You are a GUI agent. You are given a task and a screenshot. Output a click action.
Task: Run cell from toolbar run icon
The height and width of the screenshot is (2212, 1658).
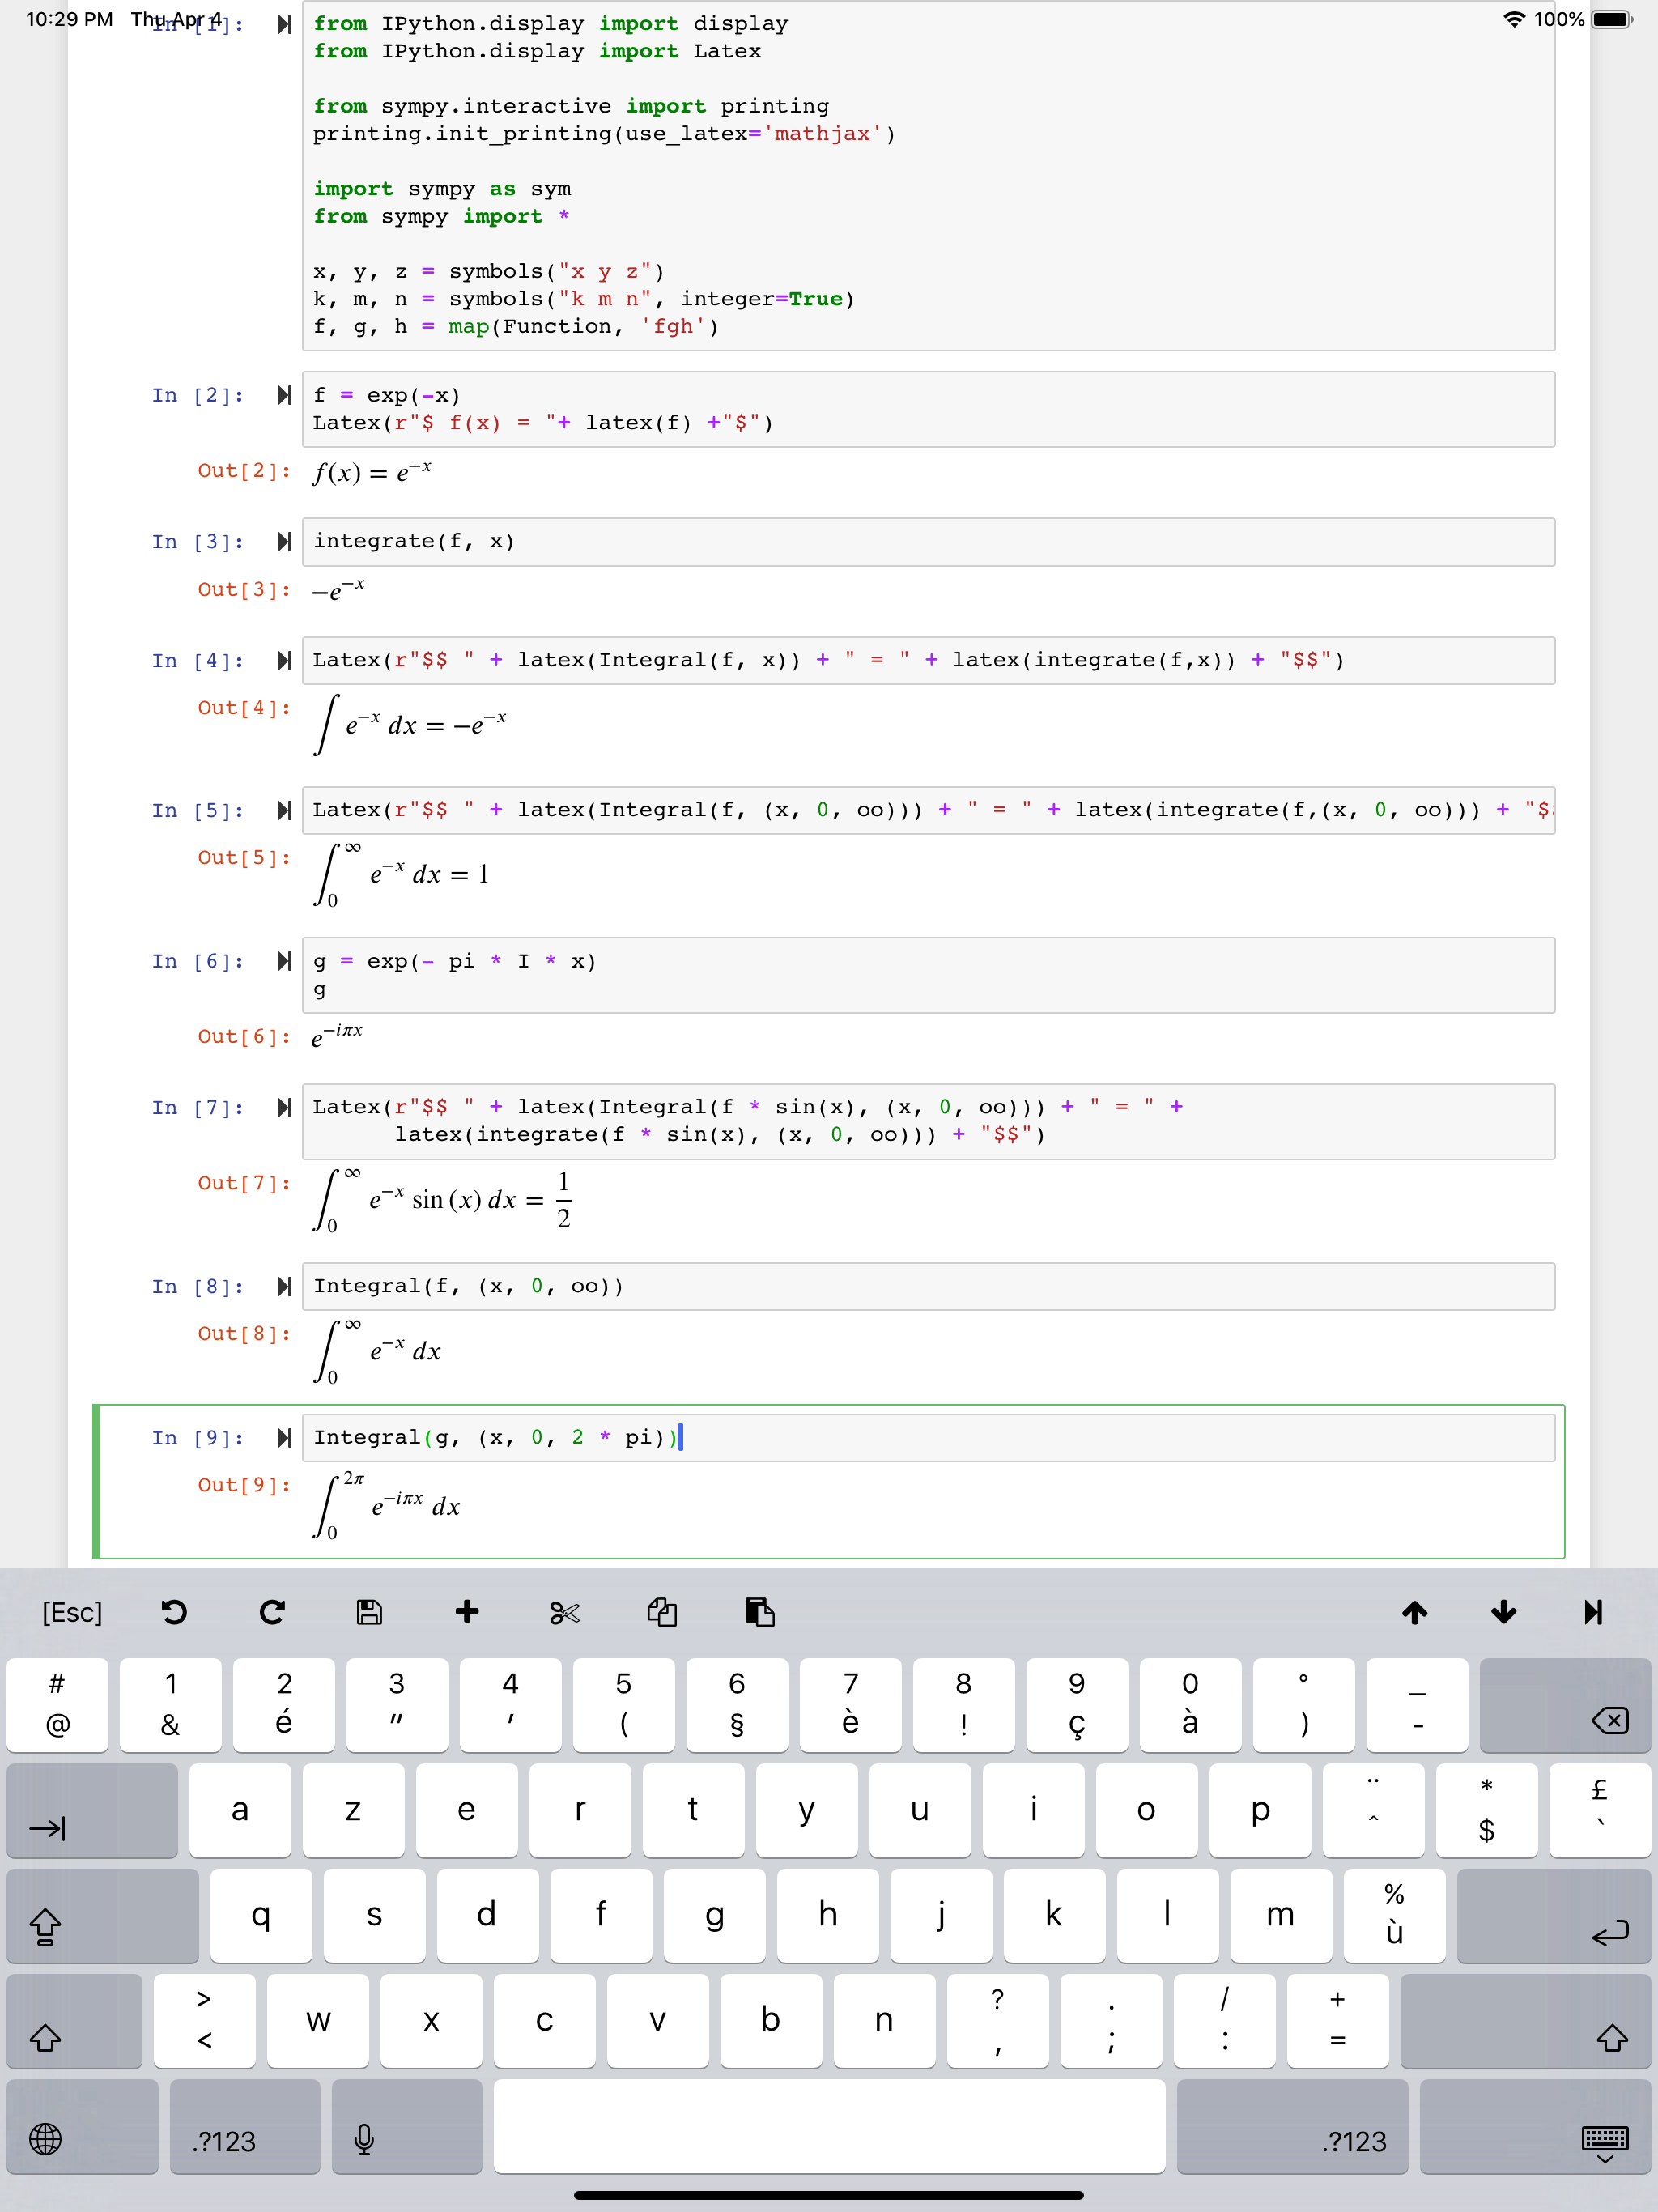tap(1593, 1612)
